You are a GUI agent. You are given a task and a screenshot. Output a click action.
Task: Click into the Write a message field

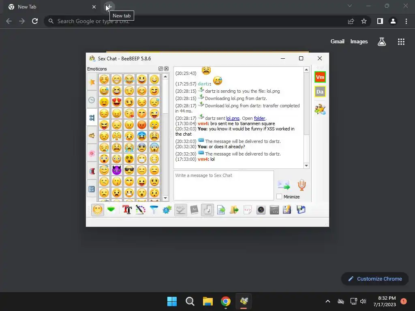tap(224, 185)
